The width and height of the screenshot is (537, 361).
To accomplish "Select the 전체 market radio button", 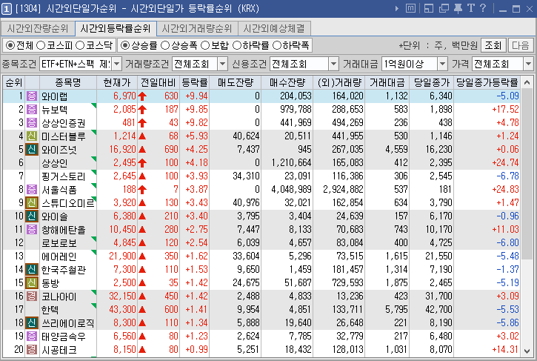I will tap(10, 45).
